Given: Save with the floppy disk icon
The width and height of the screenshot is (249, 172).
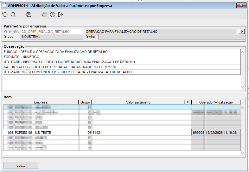Looking at the screenshot, I should pyautogui.click(x=29, y=15).
